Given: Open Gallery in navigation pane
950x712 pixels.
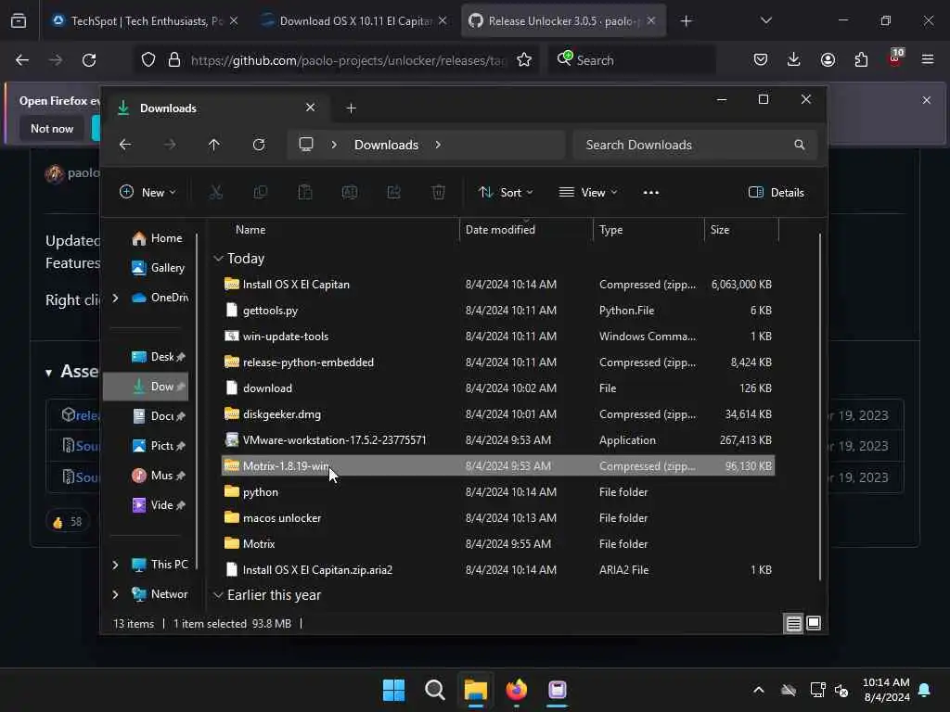Looking at the screenshot, I should coord(158,268).
